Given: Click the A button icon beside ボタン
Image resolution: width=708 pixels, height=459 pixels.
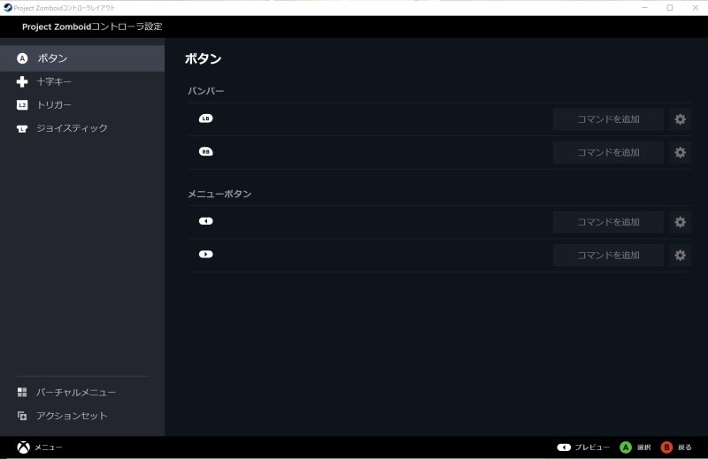Looking at the screenshot, I should (22, 58).
